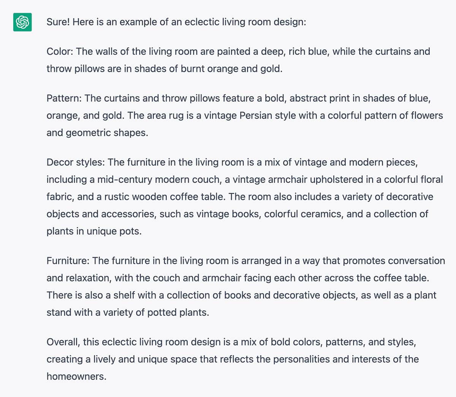Click the word 'Pattern:' heading
The height and width of the screenshot is (397, 456).
(x=64, y=98)
